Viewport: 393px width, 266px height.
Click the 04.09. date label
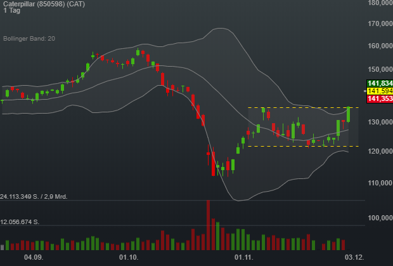[34, 258]
